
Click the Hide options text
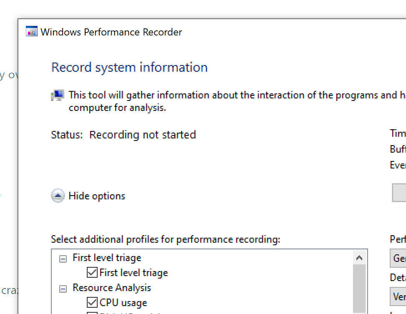[x=97, y=196]
